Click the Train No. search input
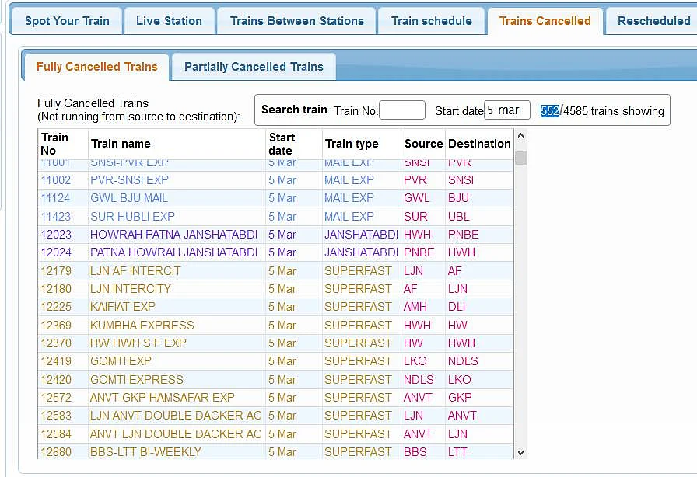 tap(402, 110)
